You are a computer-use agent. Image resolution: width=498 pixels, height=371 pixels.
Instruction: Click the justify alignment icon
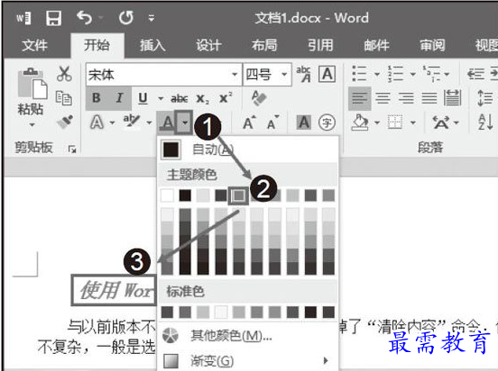(x=429, y=98)
